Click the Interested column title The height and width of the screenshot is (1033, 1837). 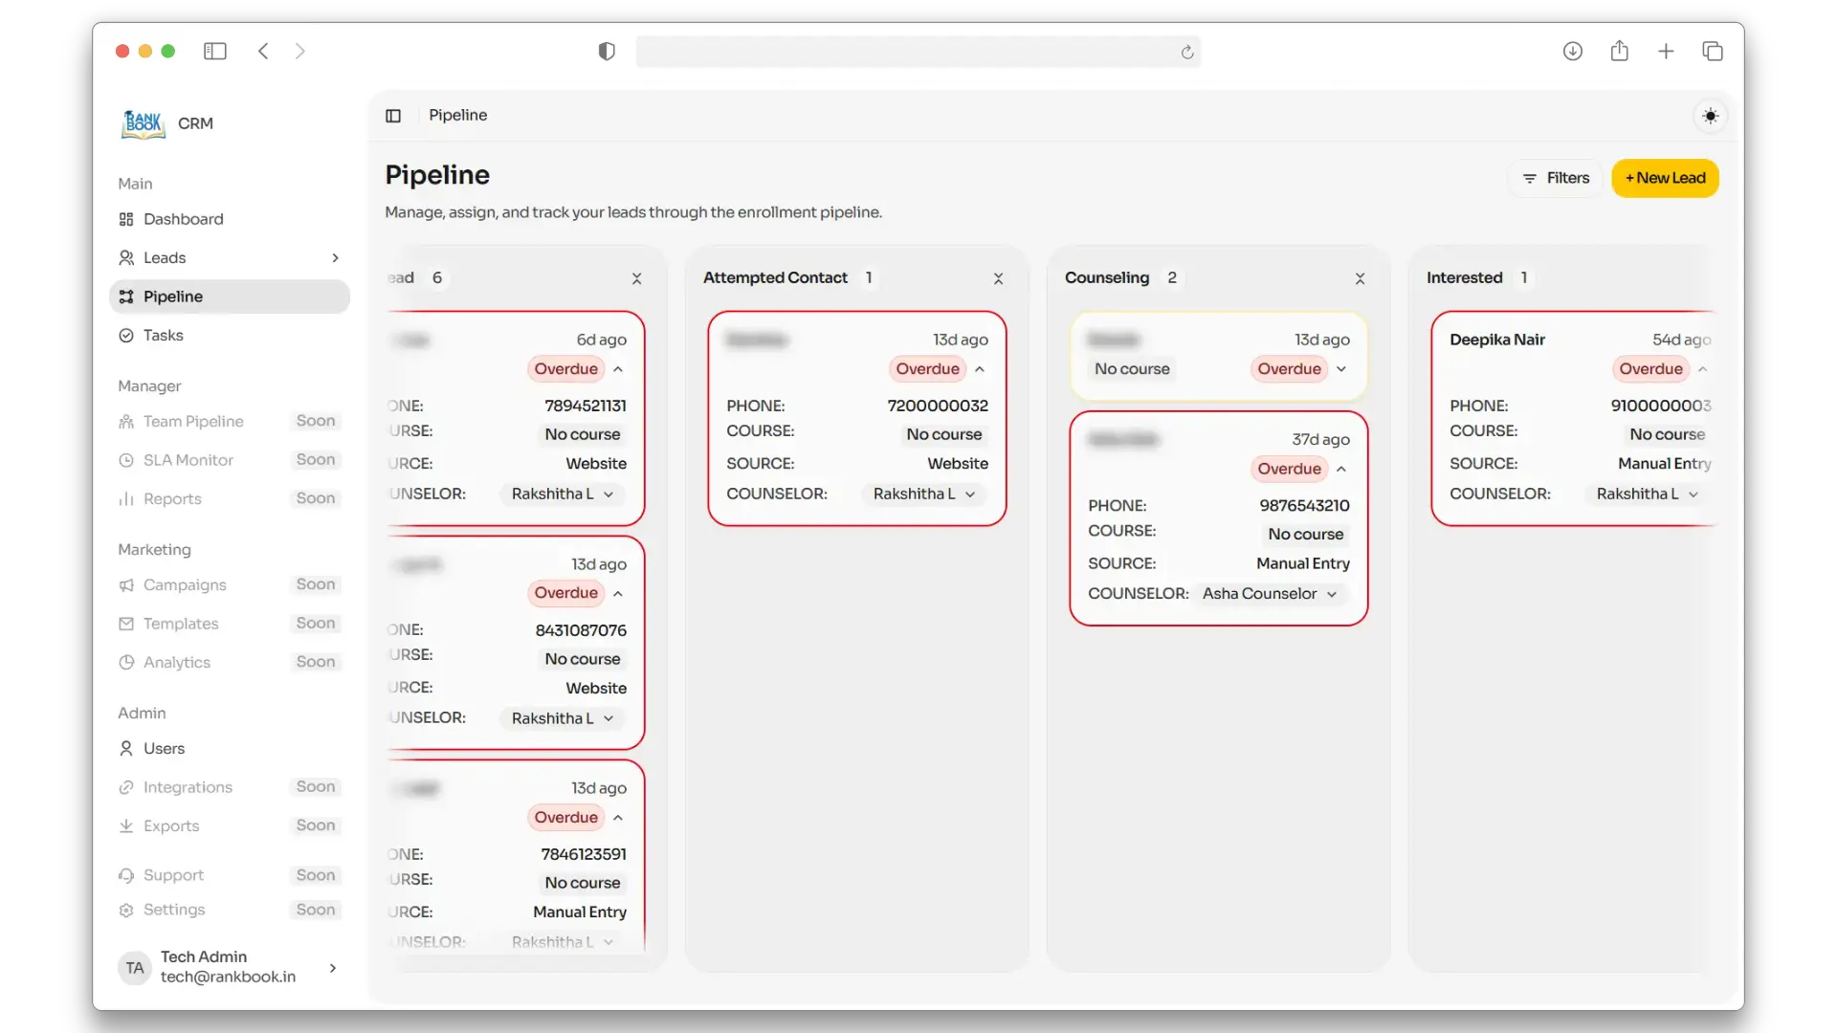(1464, 277)
